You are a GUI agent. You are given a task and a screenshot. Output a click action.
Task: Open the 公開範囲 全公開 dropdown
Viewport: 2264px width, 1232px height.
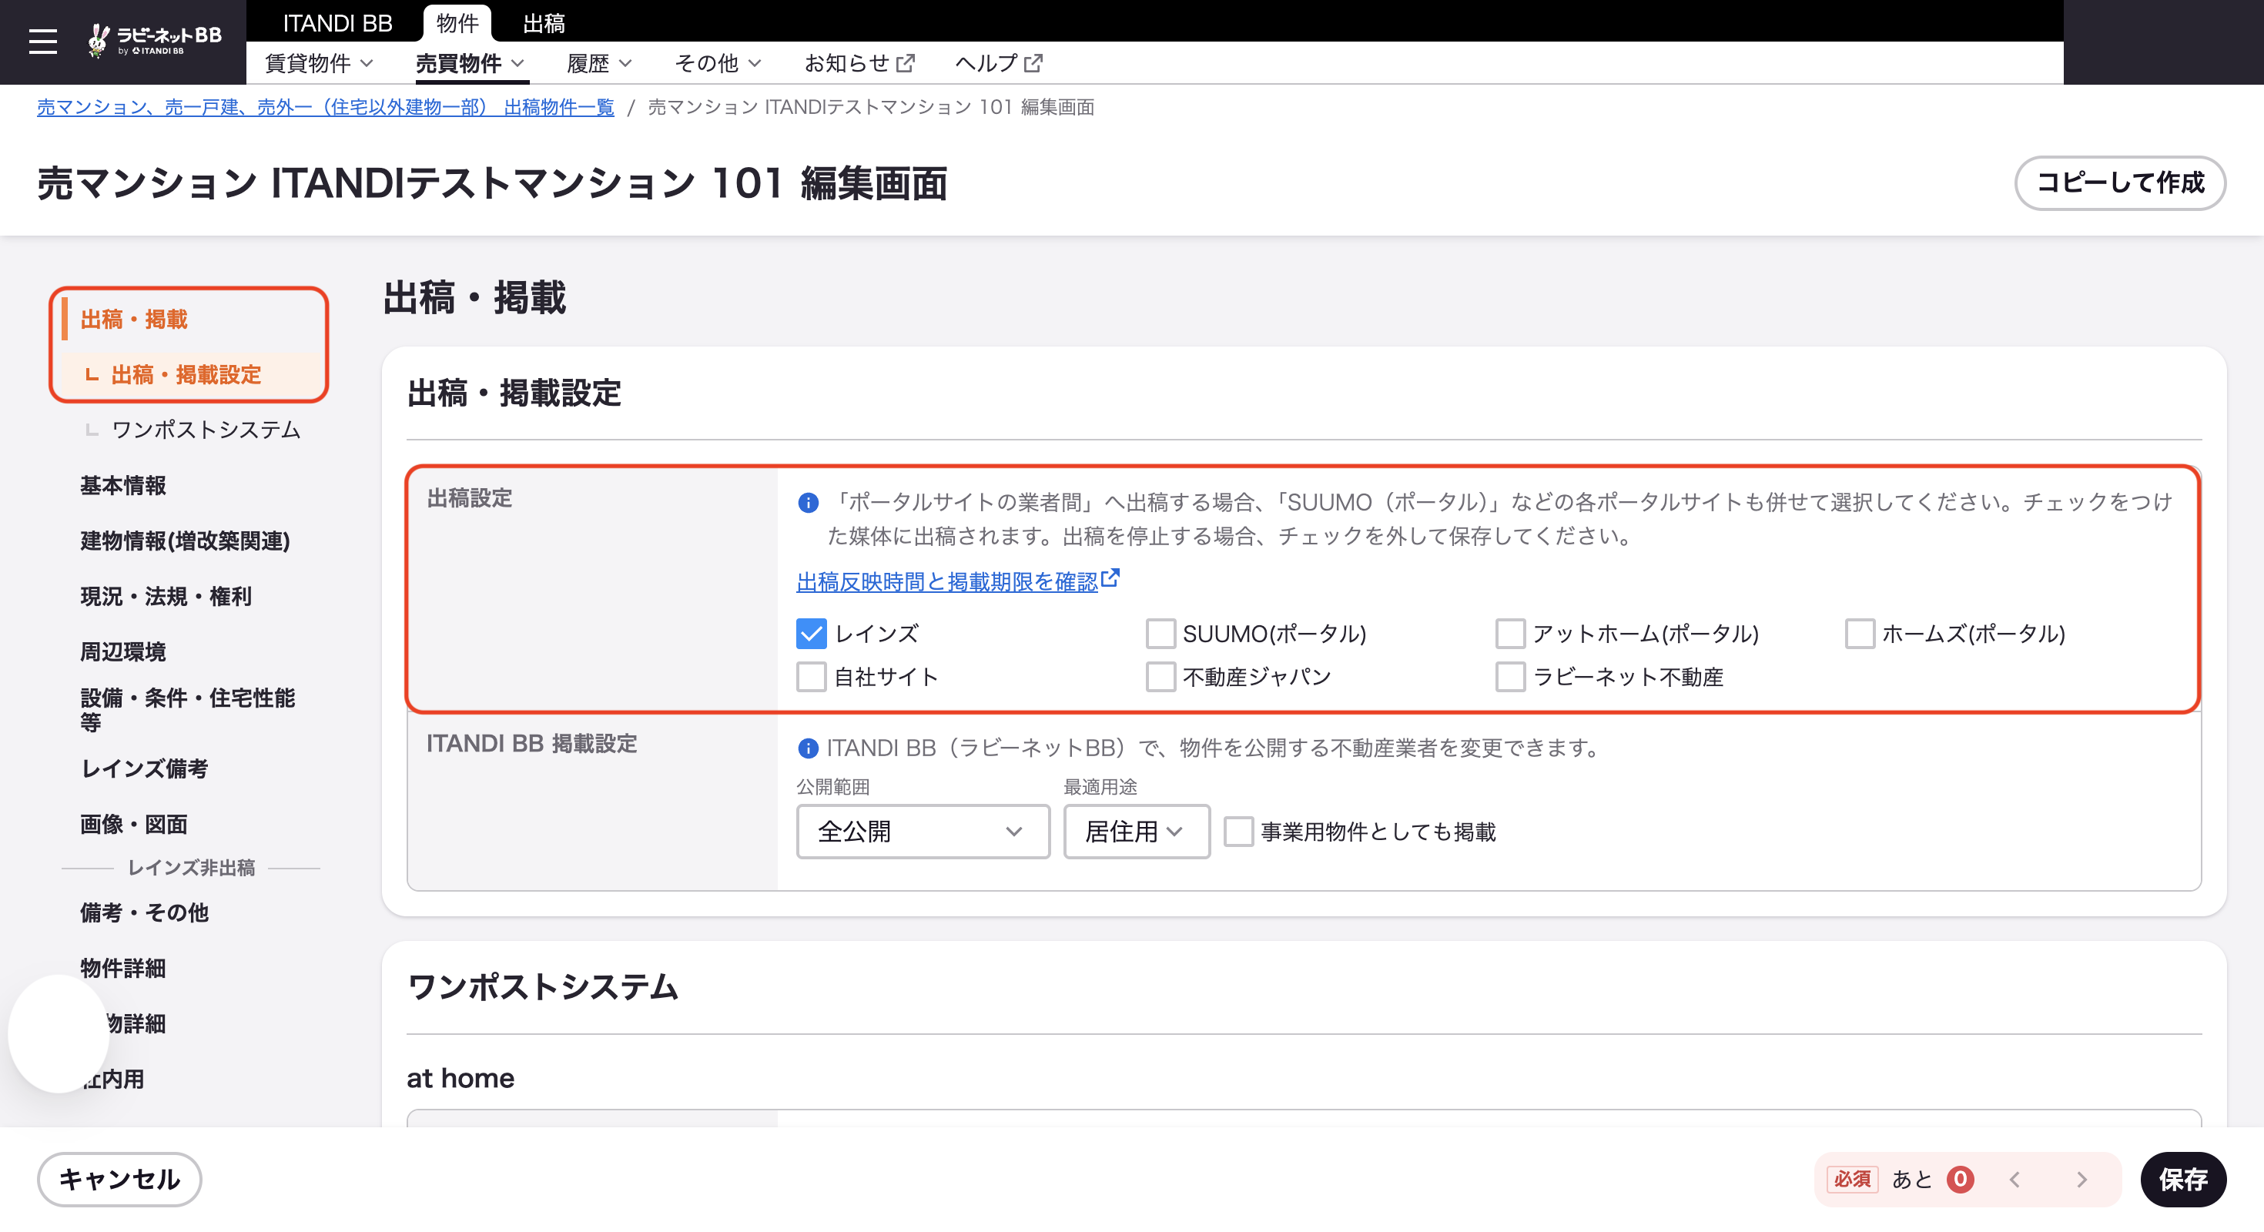[x=923, y=832]
